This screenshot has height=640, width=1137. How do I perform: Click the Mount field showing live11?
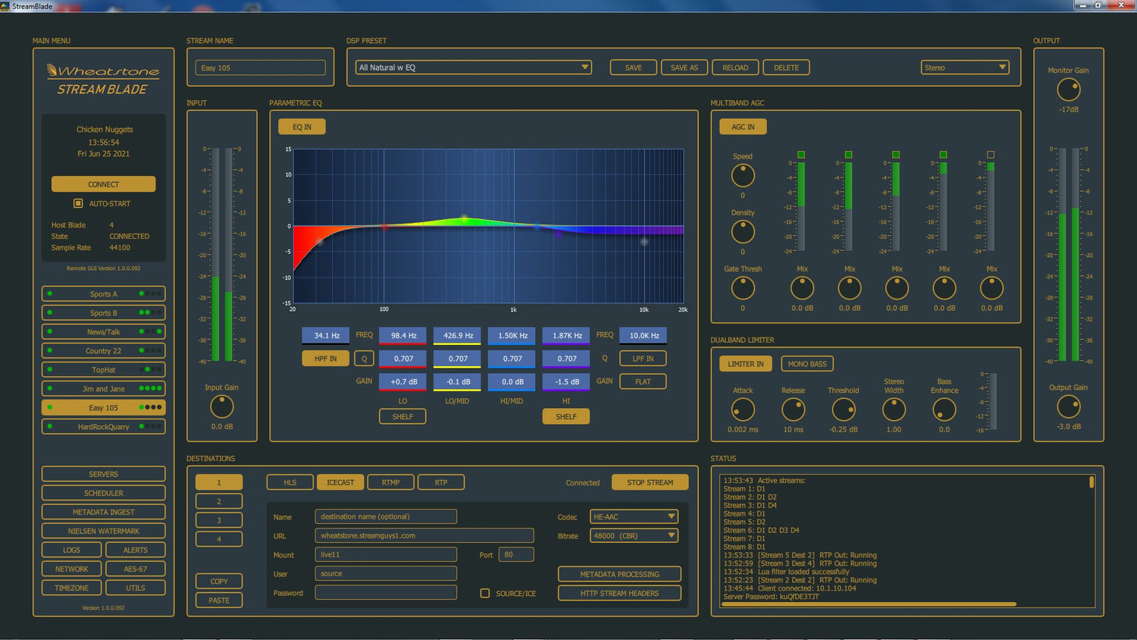tap(385, 554)
